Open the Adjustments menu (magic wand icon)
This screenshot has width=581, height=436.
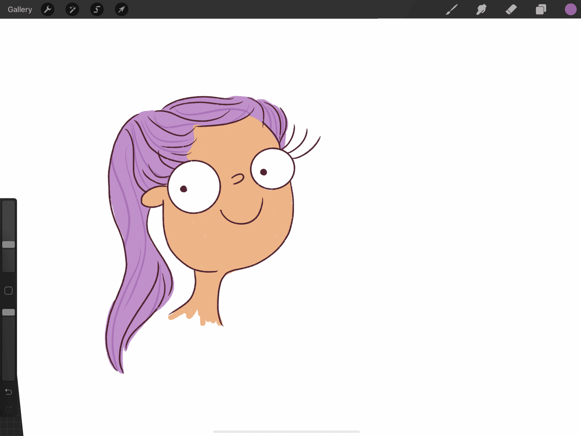(72, 9)
